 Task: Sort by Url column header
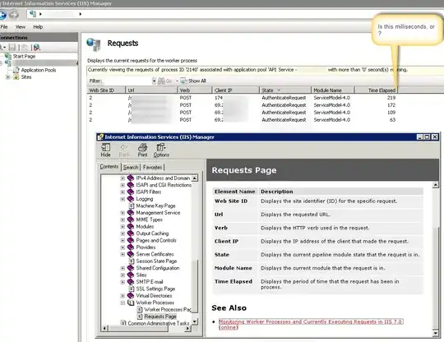[151, 90]
